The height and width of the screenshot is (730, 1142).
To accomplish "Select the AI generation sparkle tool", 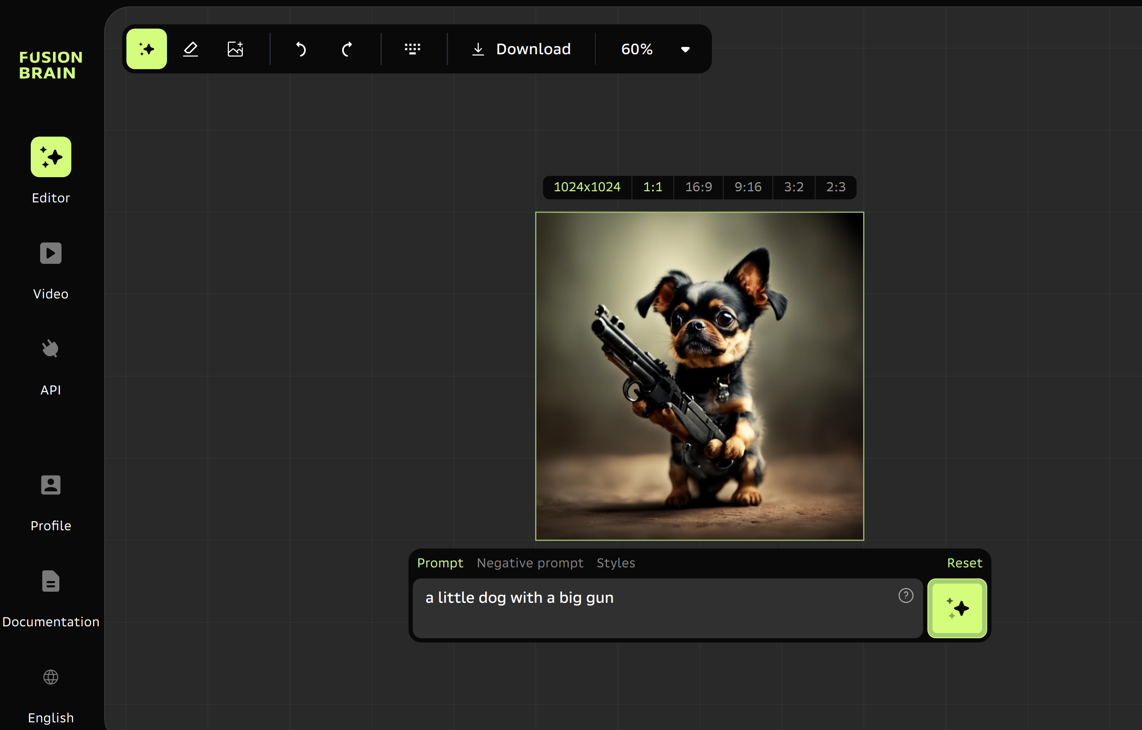I will tap(146, 48).
